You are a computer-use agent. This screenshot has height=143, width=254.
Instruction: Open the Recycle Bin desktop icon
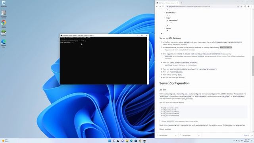click(4, 4)
